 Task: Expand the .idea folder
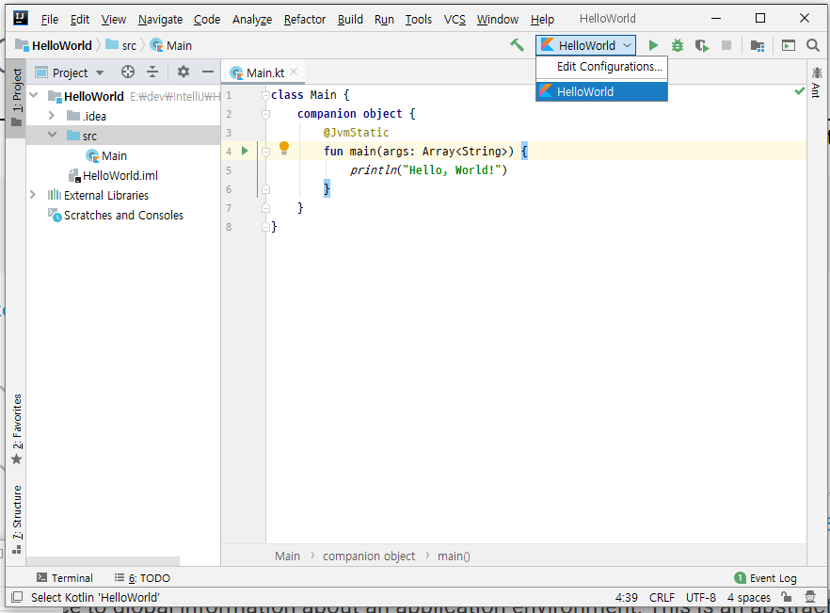(x=52, y=115)
